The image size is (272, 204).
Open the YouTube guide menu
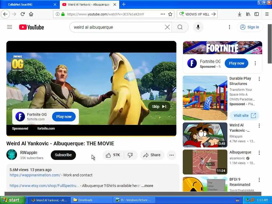coord(10,27)
